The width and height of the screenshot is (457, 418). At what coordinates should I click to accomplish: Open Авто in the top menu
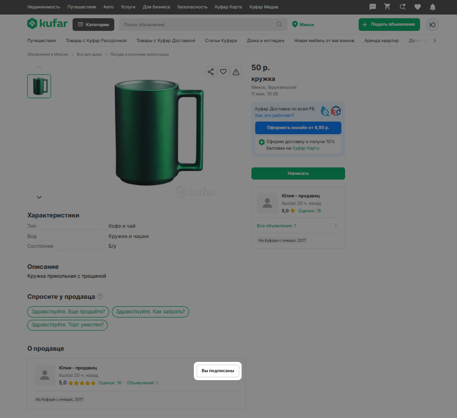tap(109, 7)
